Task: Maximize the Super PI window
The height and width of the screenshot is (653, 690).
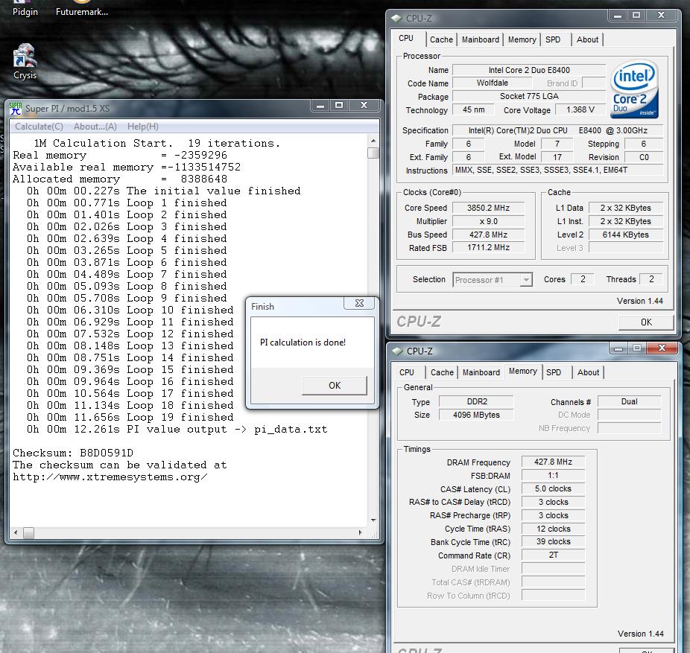Action: 339,106
